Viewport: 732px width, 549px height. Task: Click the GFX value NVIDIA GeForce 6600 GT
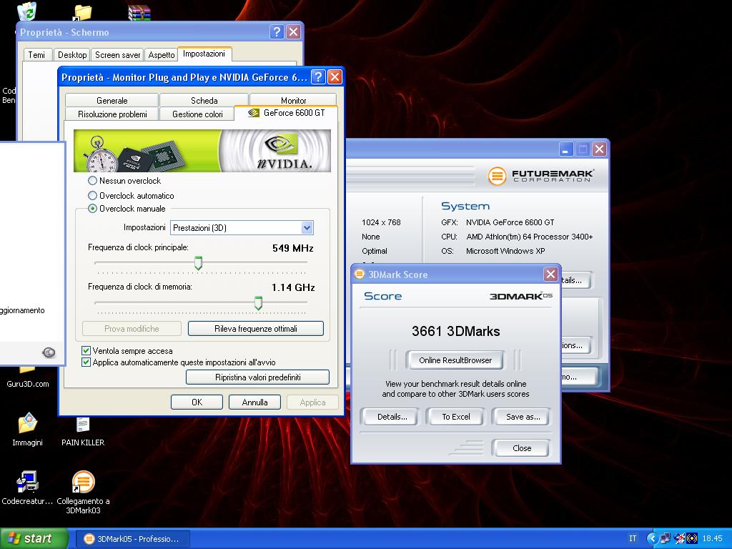pyautogui.click(x=510, y=222)
